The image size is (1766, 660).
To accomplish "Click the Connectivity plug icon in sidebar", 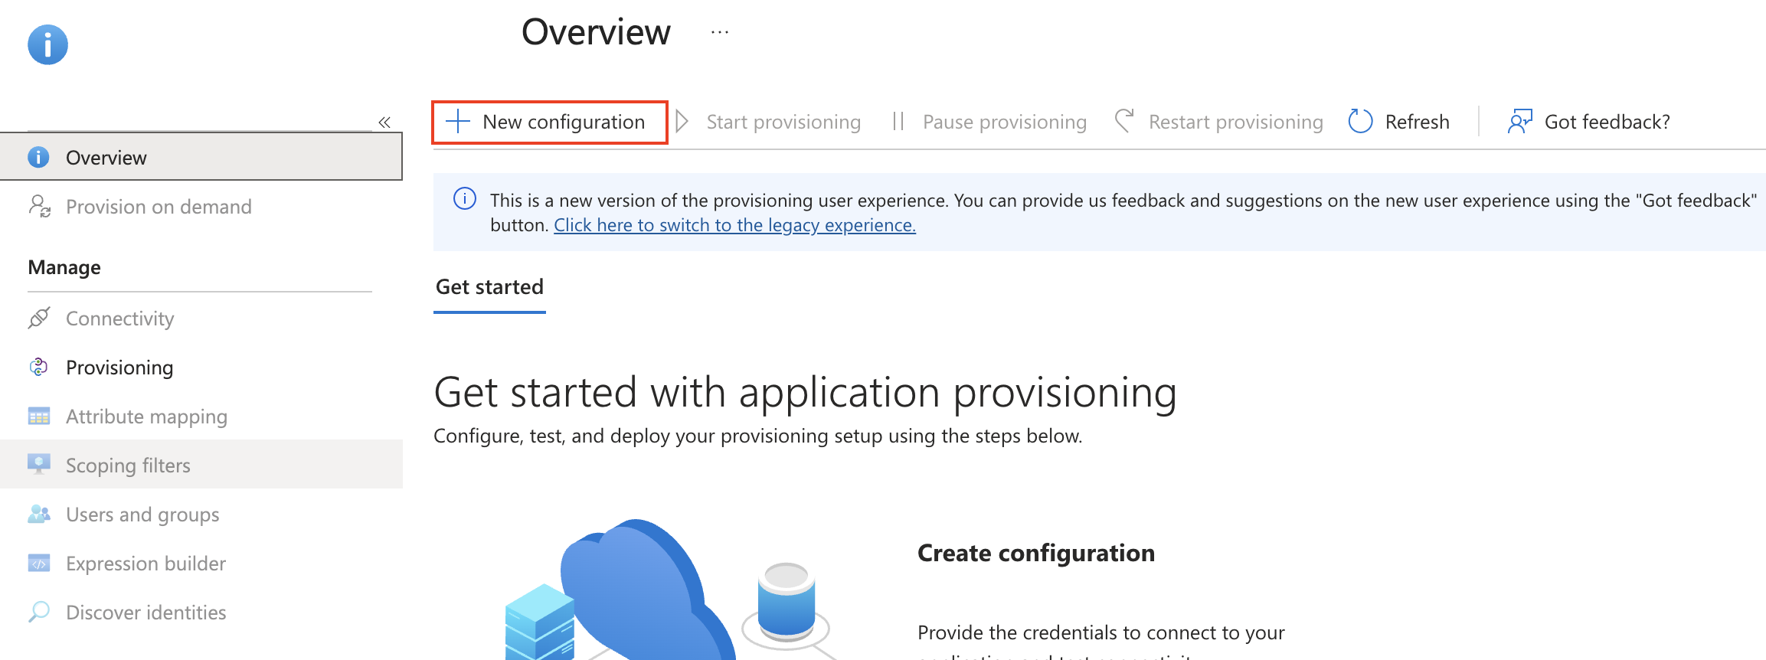I will click(39, 318).
